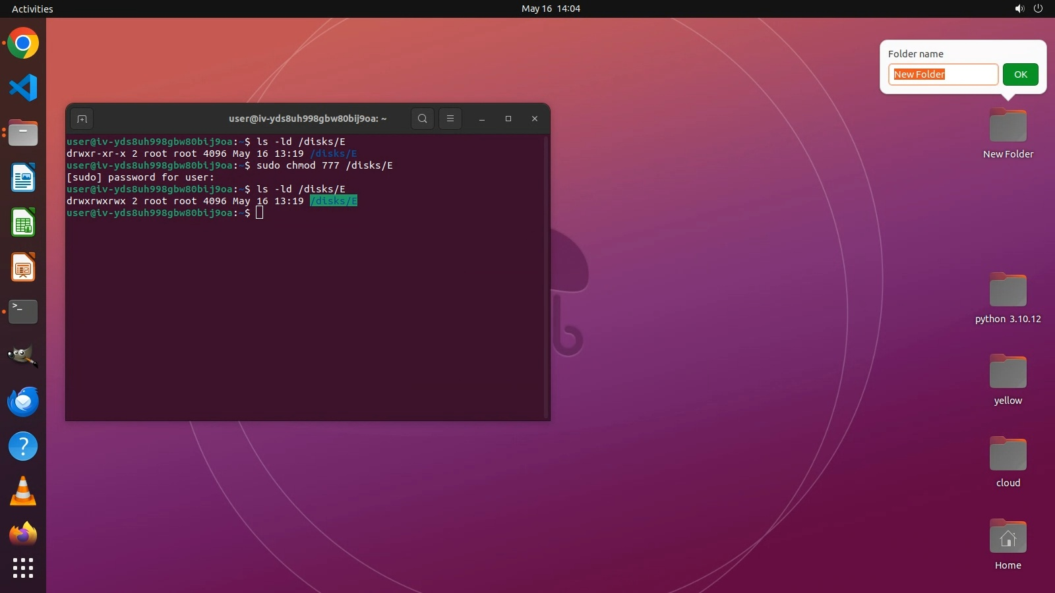Click the new tab icon in terminal

click(82, 119)
